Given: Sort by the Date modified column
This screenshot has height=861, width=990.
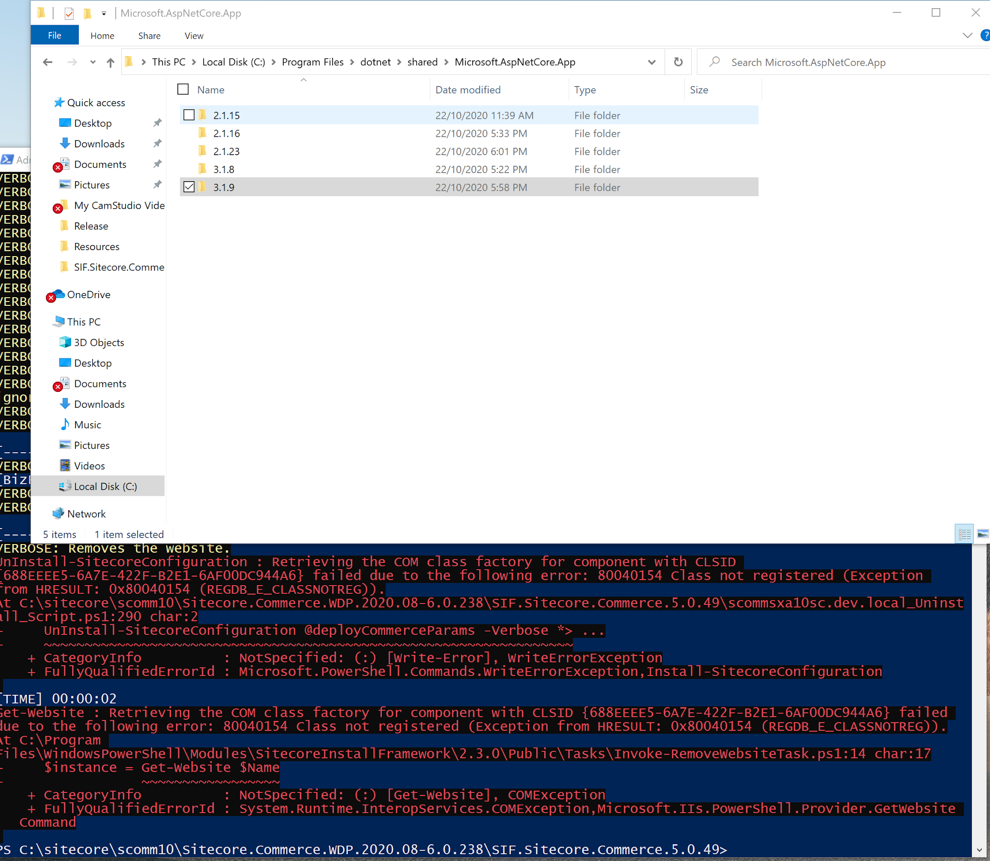Looking at the screenshot, I should click(468, 90).
